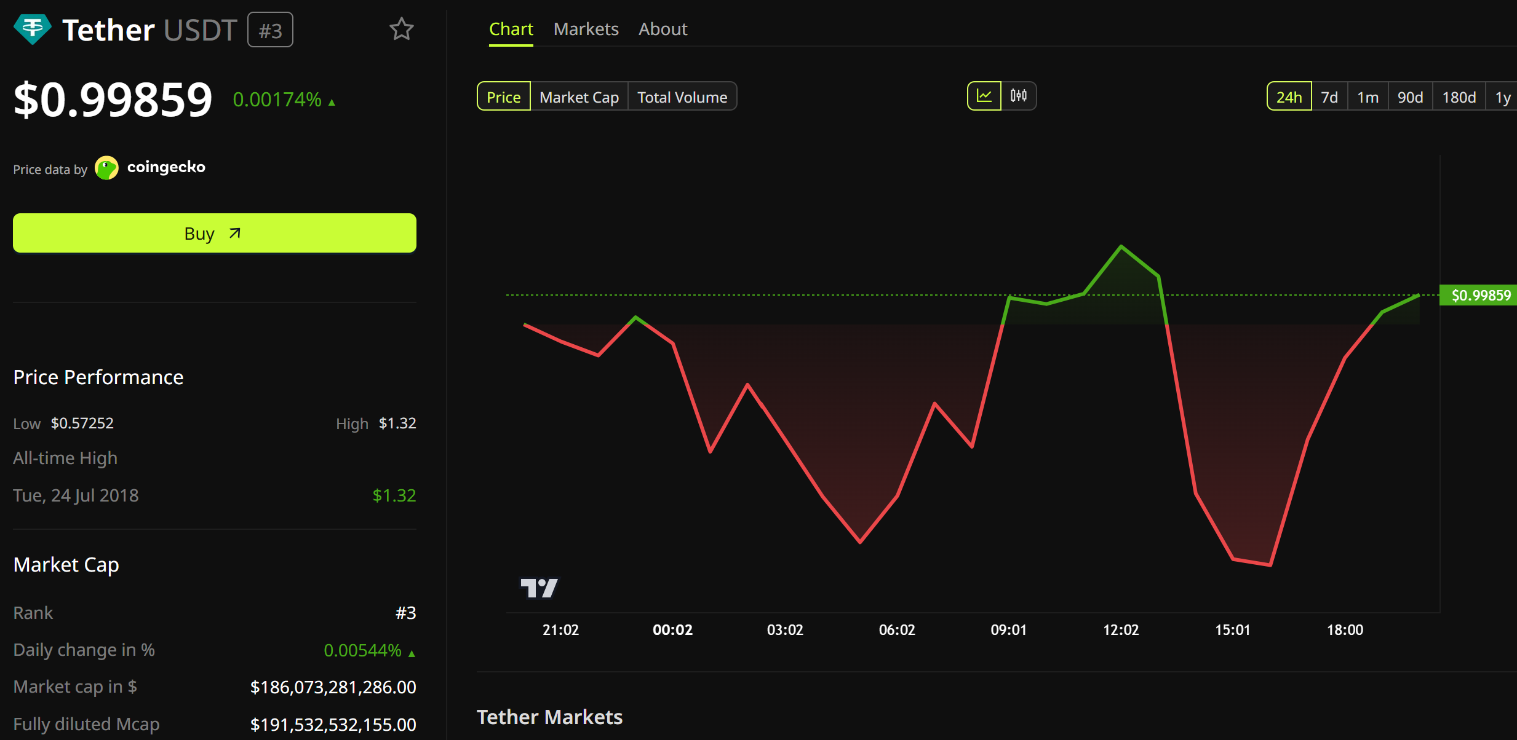
Task: Click the Price Performance heading
Action: click(x=98, y=377)
